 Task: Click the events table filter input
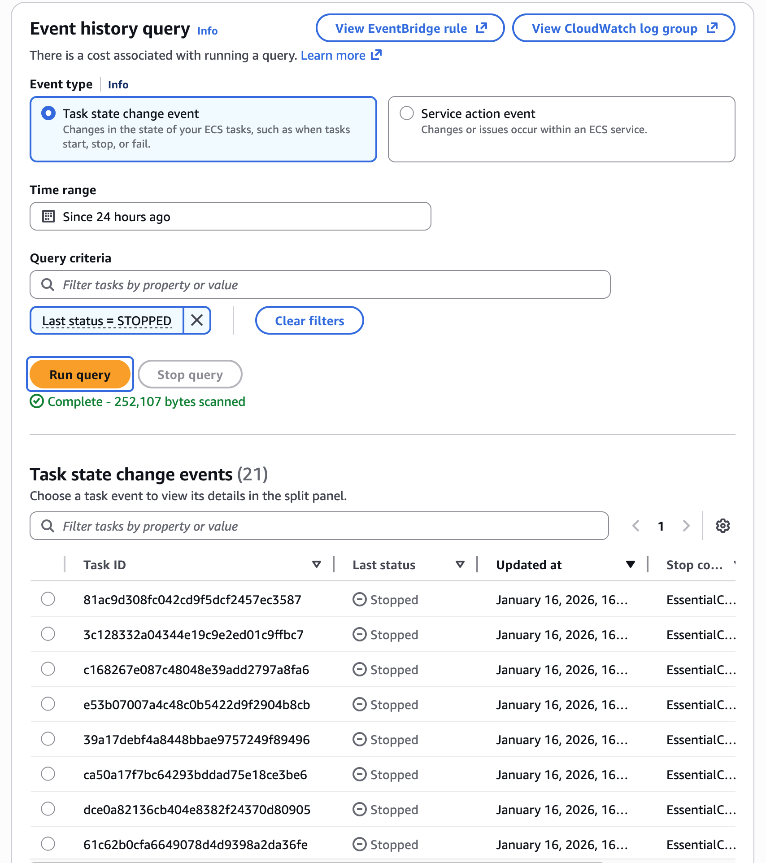(x=319, y=526)
